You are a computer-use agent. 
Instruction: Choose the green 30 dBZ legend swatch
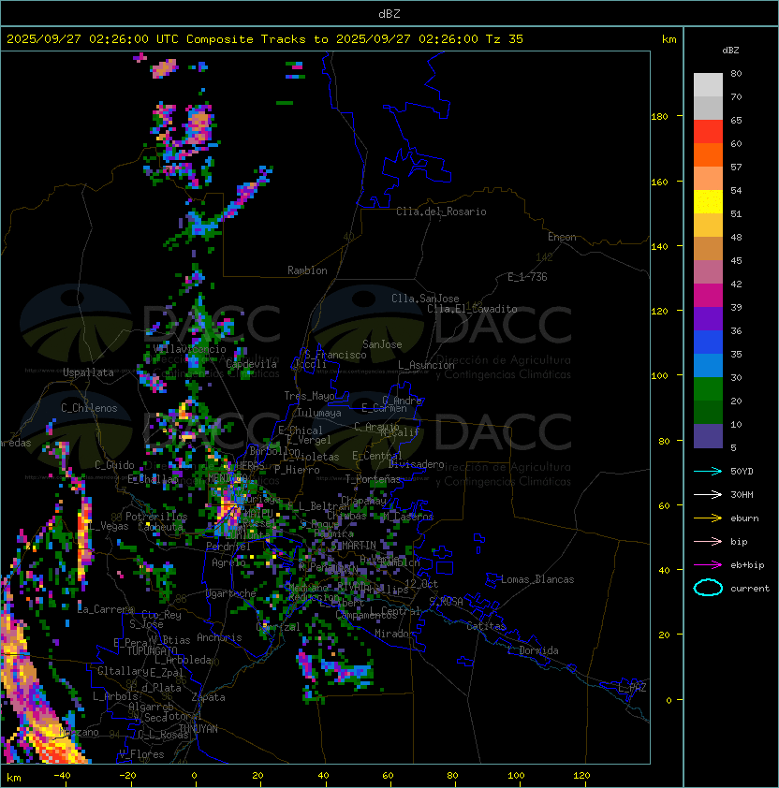point(708,389)
